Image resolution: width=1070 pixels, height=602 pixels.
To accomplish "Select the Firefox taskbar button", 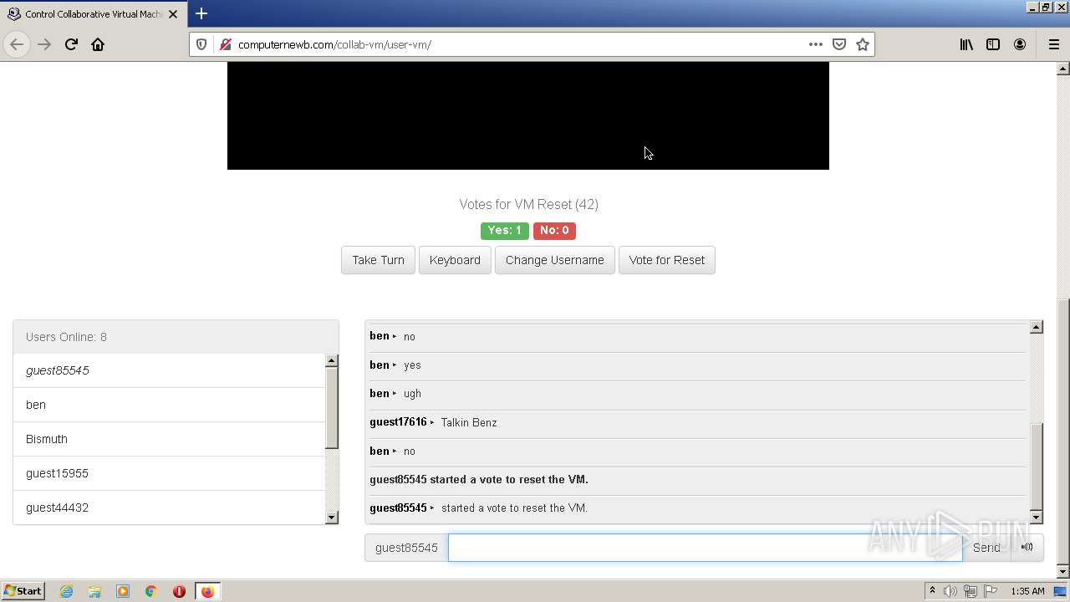I will click(x=207, y=591).
